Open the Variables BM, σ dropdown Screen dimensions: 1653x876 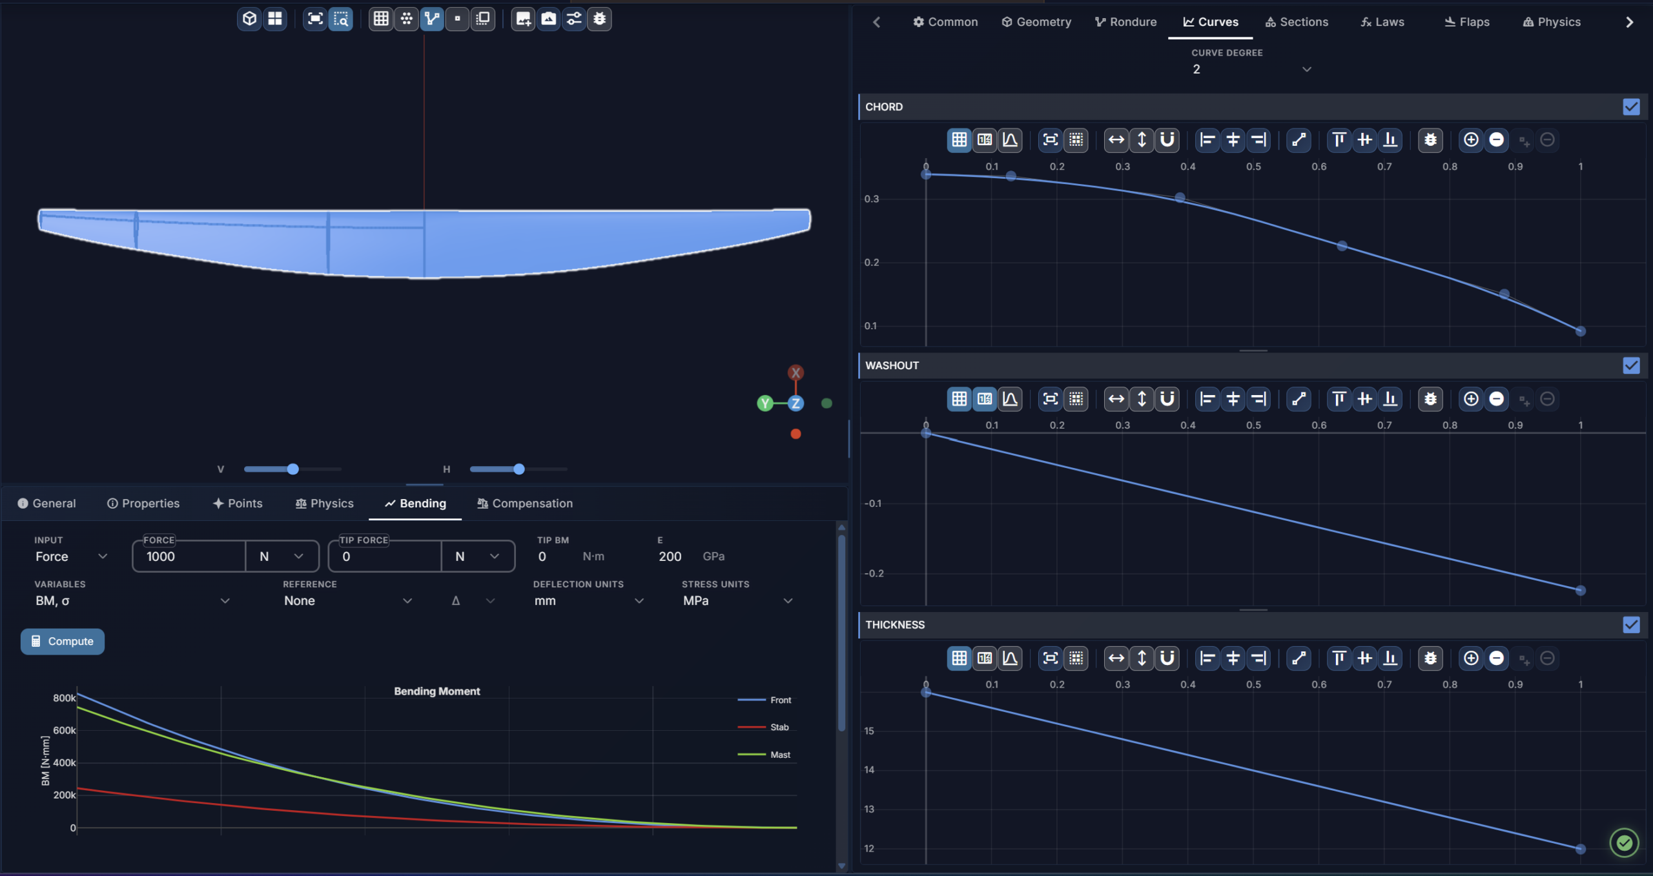pyautogui.click(x=132, y=600)
